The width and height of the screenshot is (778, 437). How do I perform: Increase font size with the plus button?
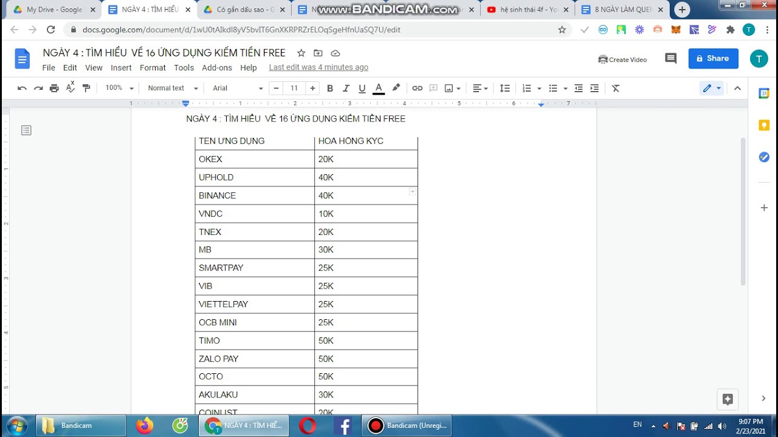click(x=312, y=88)
